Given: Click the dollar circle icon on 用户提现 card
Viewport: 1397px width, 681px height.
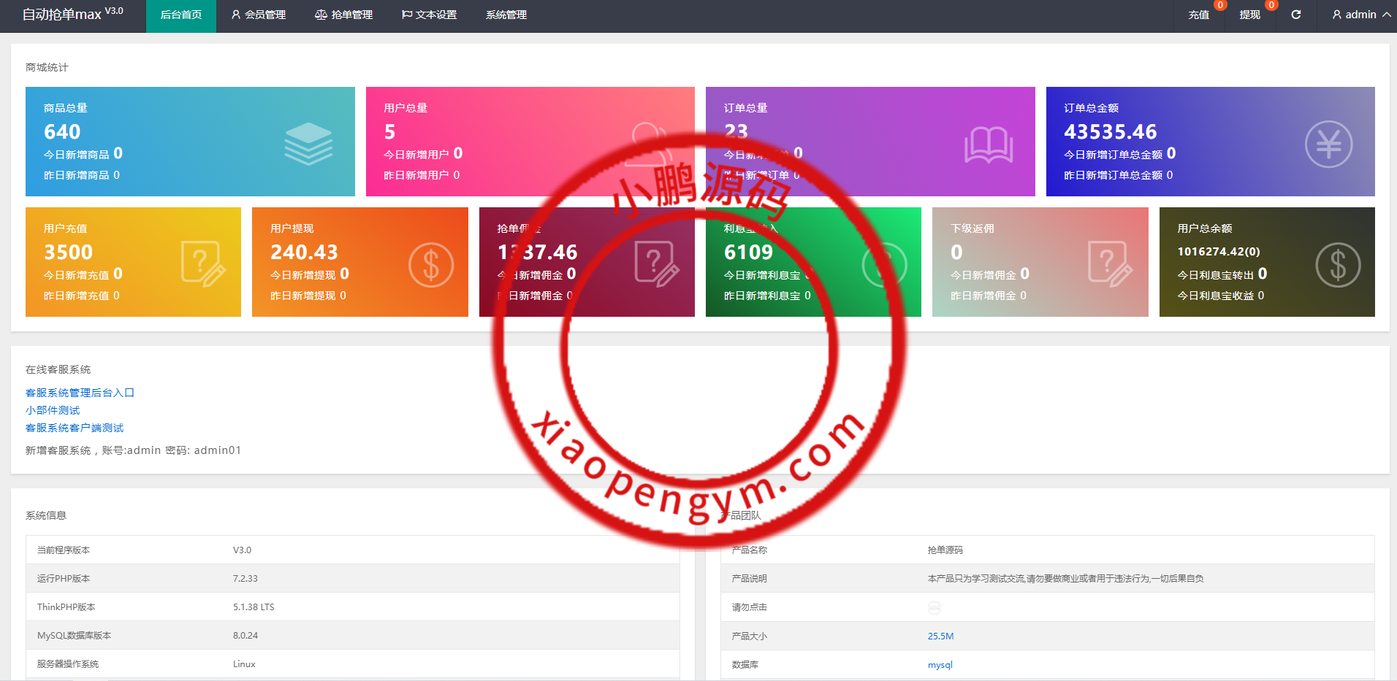Looking at the screenshot, I should 430,264.
